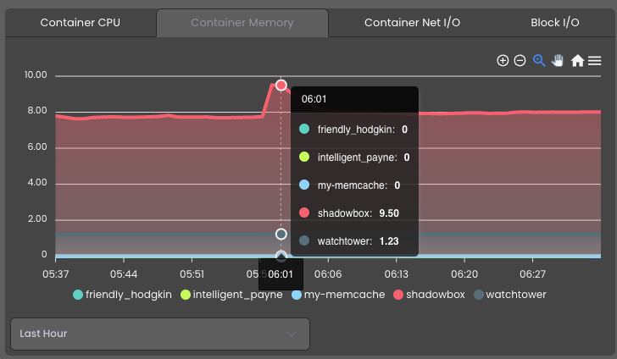
Task: Click the watchtower data point marker at 06:01
Action: coord(281,235)
